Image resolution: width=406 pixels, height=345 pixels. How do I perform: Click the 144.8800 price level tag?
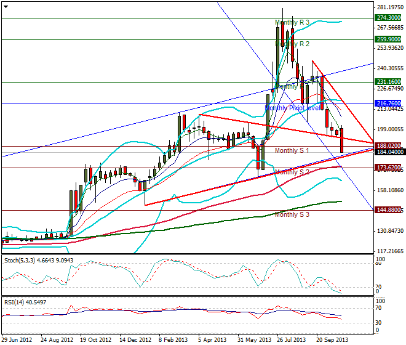pos(388,210)
